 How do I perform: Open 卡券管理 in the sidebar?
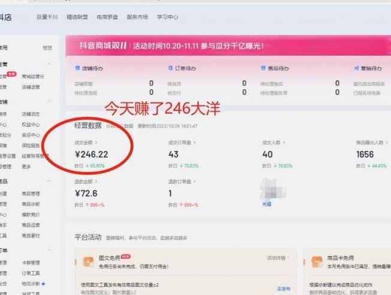[31, 263]
